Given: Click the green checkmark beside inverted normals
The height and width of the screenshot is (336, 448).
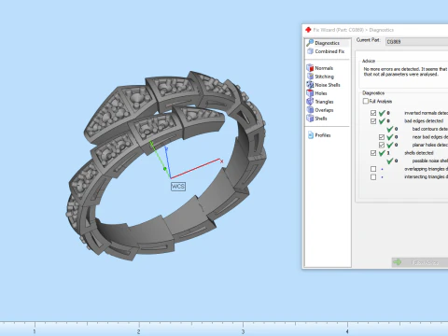Looking at the screenshot, I should [x=382, y=113].
